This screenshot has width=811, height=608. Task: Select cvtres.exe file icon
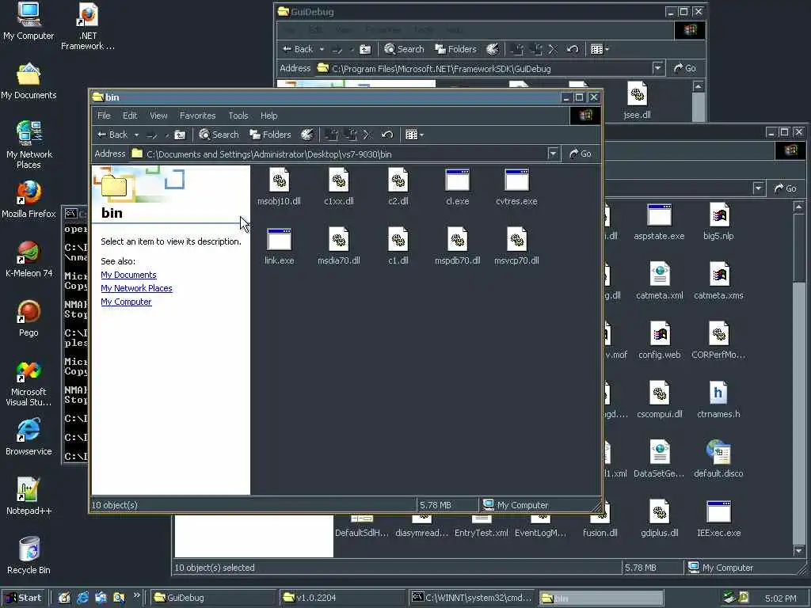pyautogui.click(x=516, y=180)
